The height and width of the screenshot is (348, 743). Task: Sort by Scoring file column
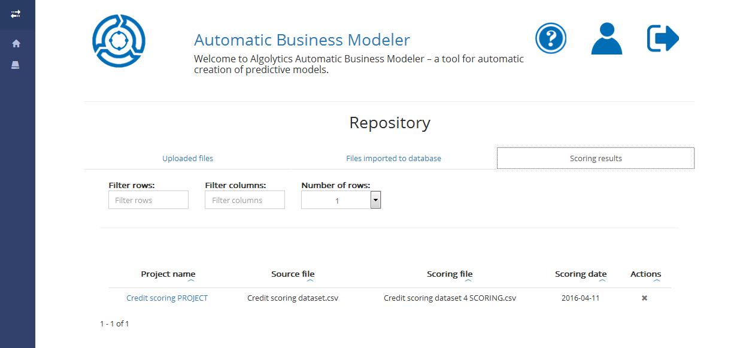pos(450,274)
